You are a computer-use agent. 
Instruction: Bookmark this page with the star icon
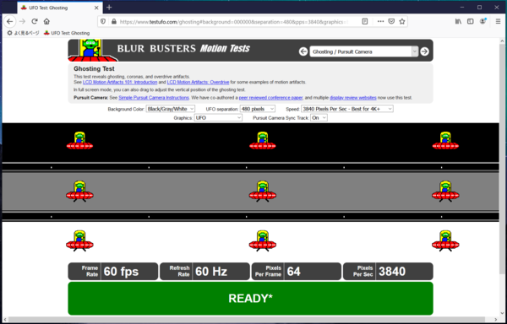402,22
